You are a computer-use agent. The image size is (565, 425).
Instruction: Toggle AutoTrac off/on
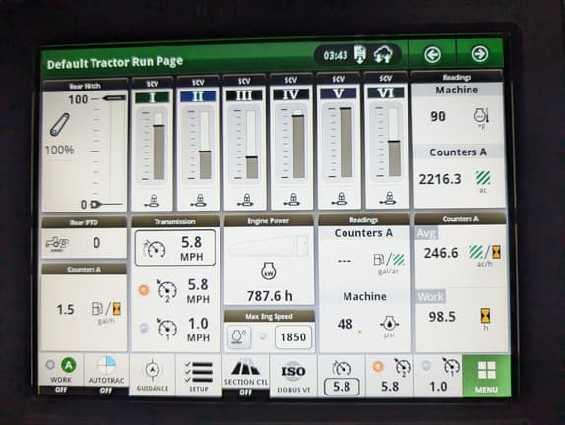[106, 374]
